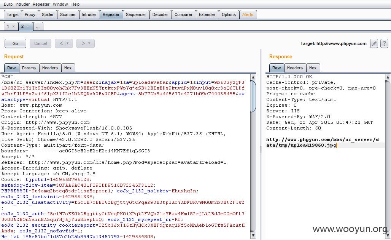Open the Window menu
Viewport: 391px width, 240px height.
[x=60, y=4]
